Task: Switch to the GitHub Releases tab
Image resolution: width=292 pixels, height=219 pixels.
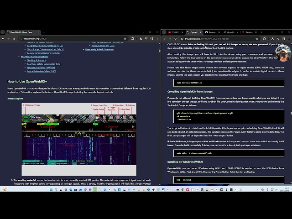Action: coord(213,32)
